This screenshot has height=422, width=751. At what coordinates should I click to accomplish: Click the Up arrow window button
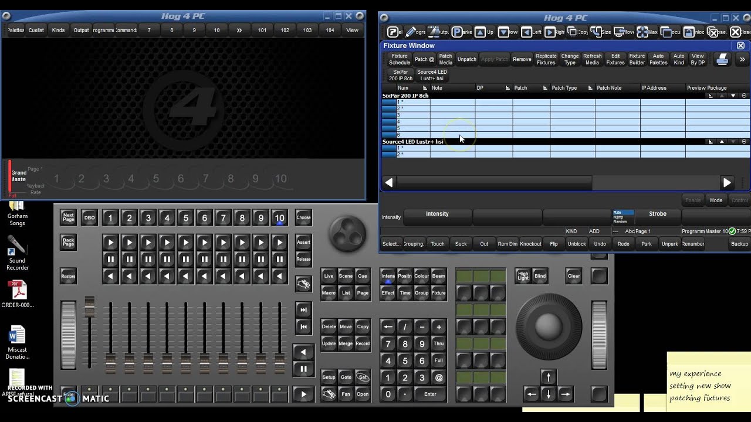coord(480,32)
